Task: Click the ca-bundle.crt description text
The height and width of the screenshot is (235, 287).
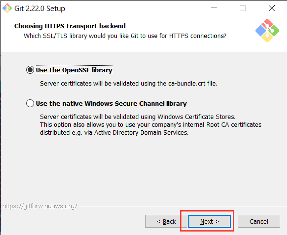Action: click(129, 84)
